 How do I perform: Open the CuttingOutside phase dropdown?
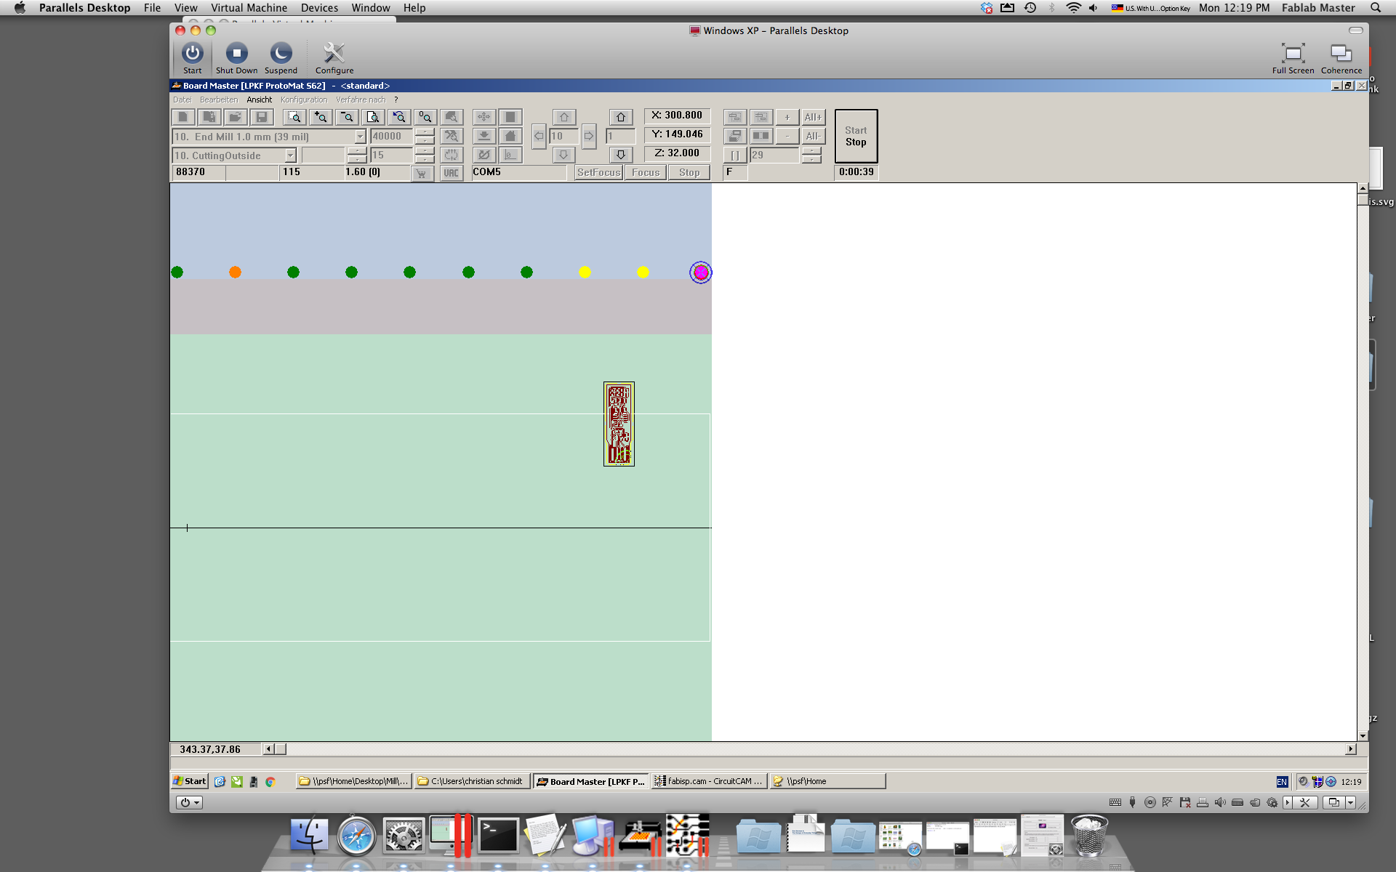(x=290, y=156)
